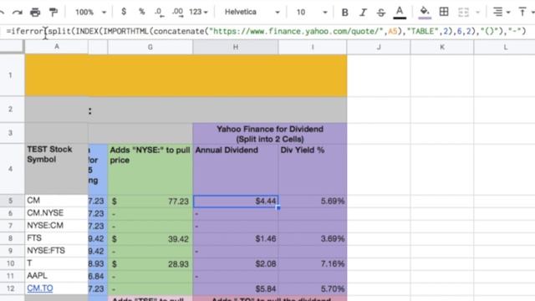Viewport: 535px width, 301px height.
Task: Select column J header
Action: tap(379, 47)
